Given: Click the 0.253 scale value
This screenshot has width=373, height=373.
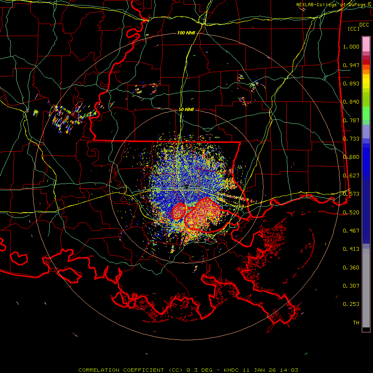Looking at the screenshot, I should click(x=351, y=304).
